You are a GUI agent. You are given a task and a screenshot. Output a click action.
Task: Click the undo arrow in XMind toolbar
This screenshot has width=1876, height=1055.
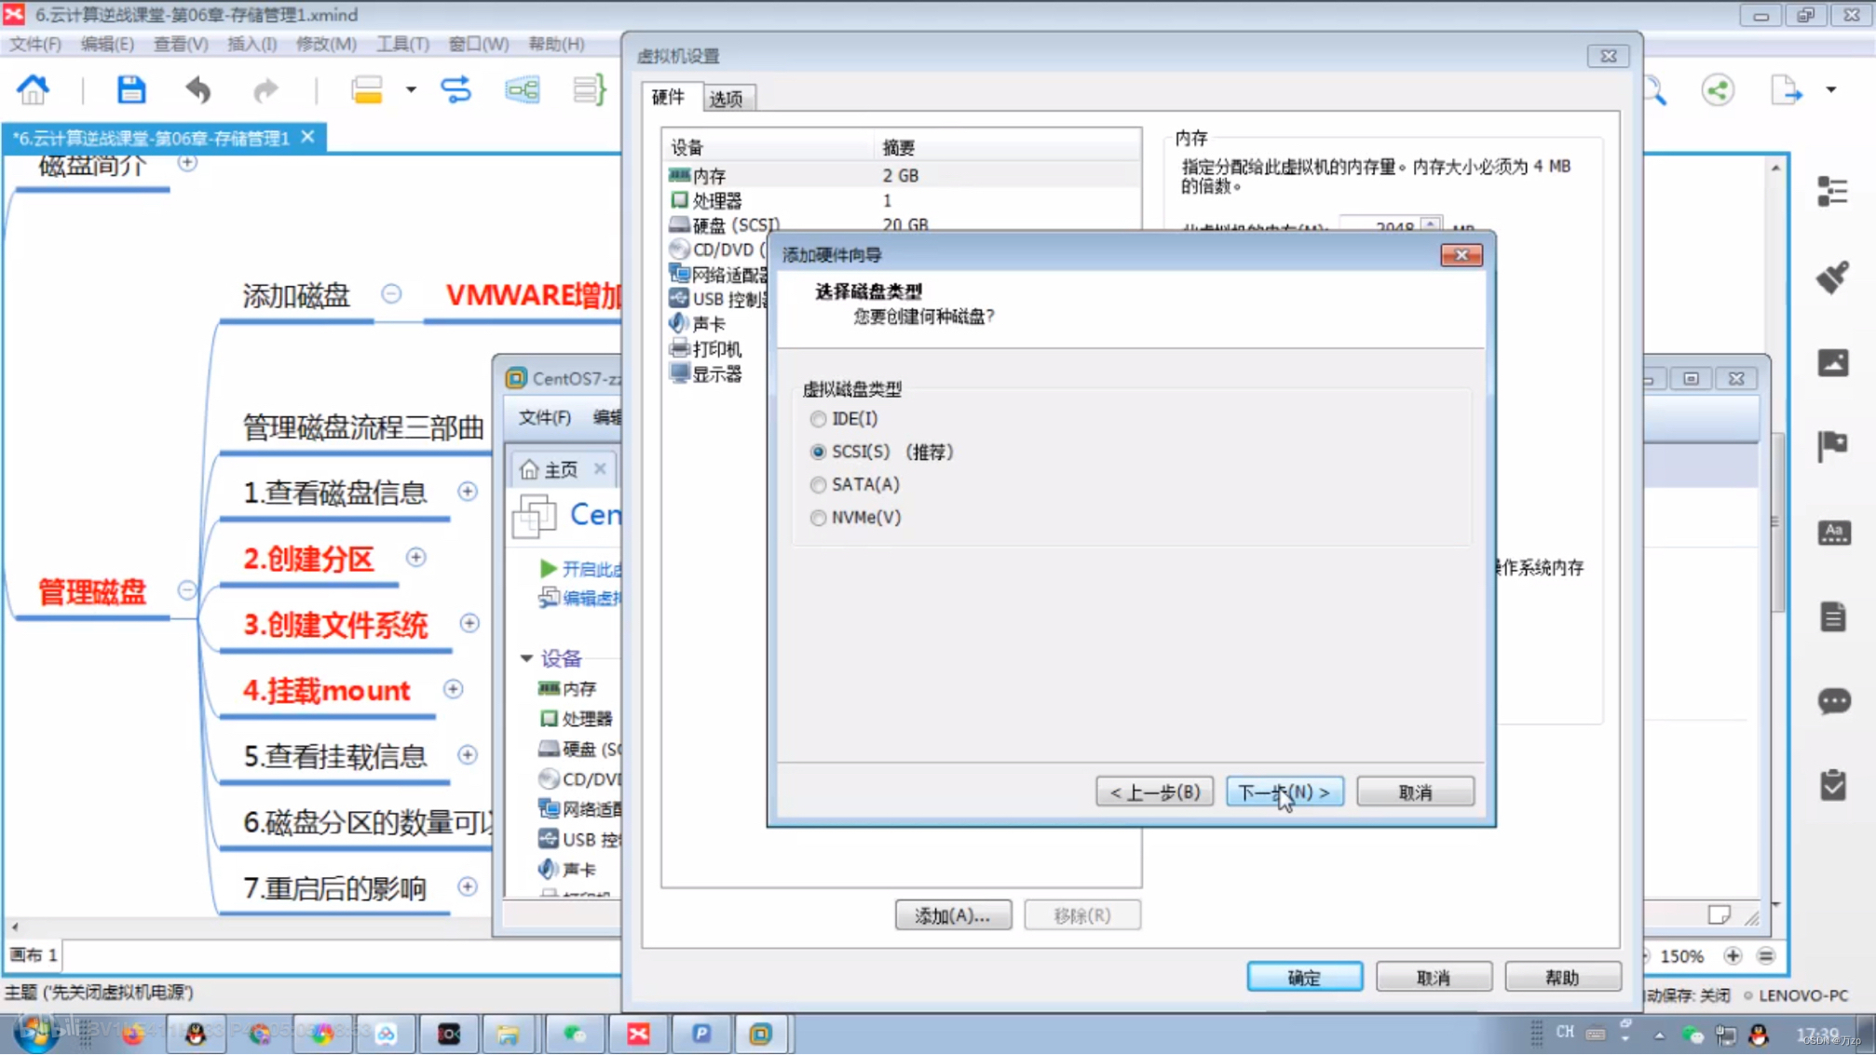click(198, 89)
